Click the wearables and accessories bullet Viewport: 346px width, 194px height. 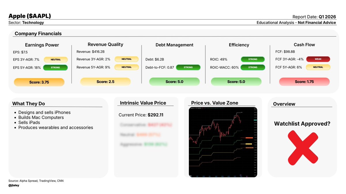pyautogui.click(x=56, y=127)
